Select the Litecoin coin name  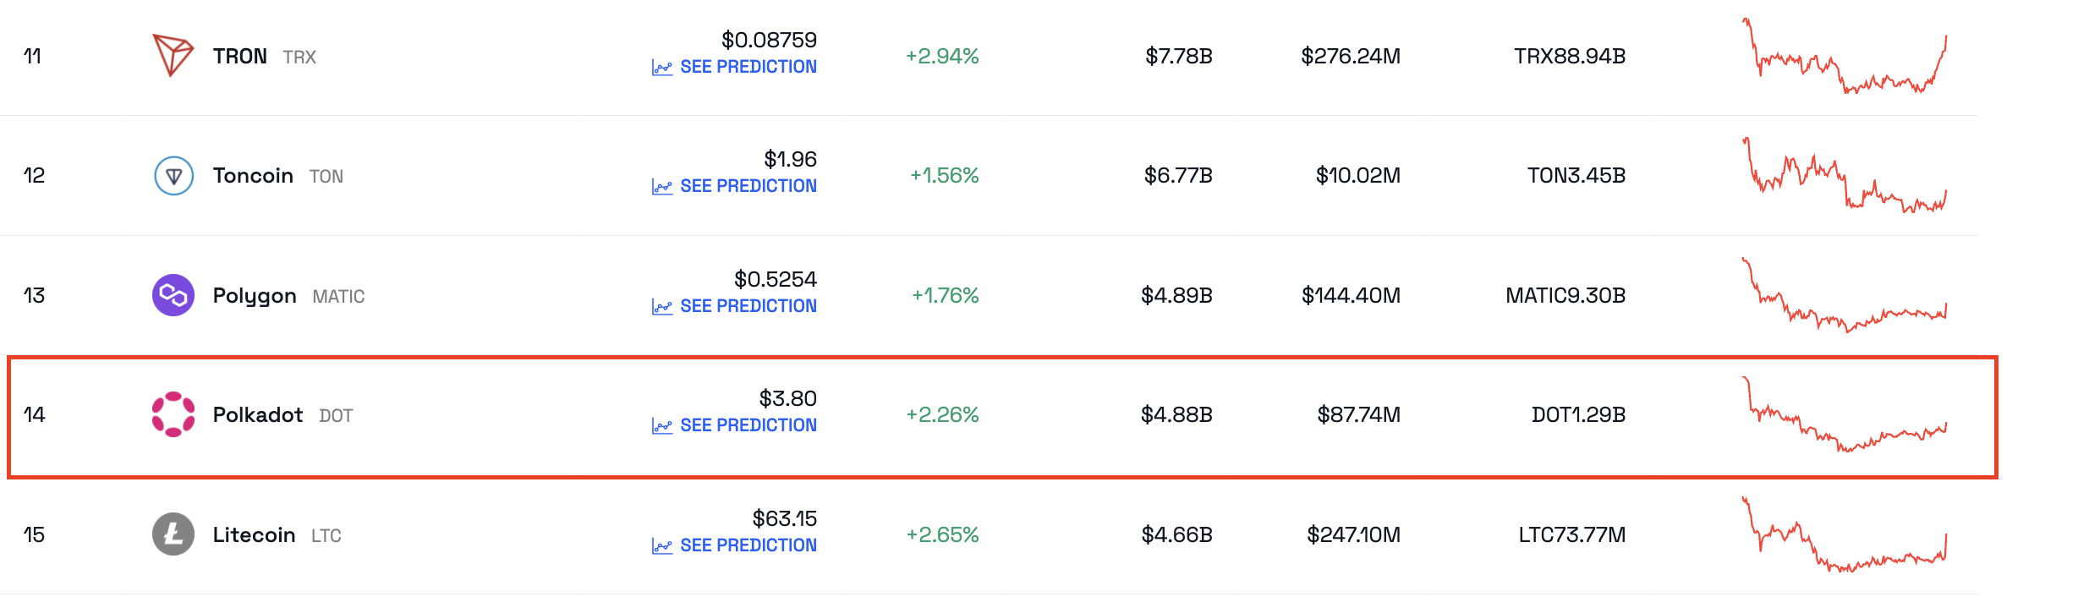[x=254, y=535]
